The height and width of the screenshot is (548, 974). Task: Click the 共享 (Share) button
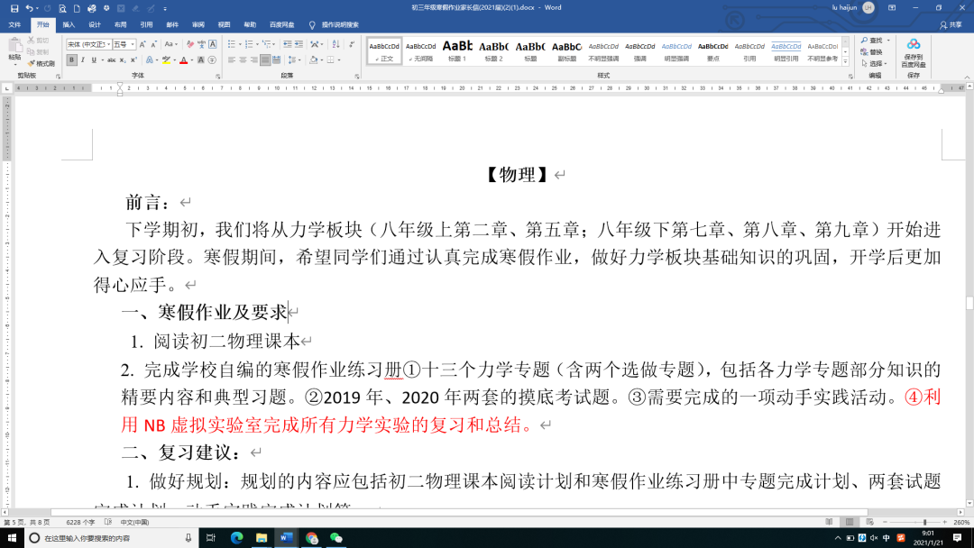point(951,25)
